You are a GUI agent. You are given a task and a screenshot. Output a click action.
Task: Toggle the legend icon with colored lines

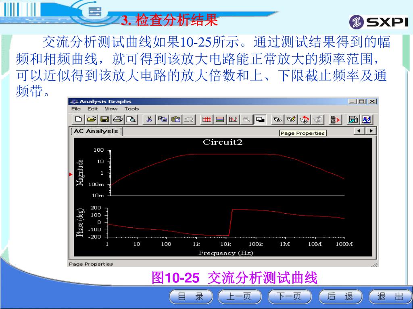(220, 119)
